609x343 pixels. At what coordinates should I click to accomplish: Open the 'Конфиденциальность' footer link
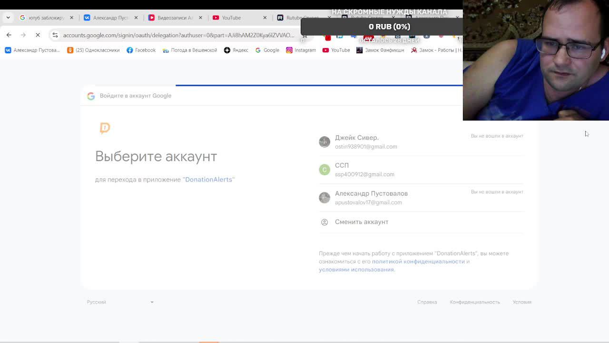(475, 302)
